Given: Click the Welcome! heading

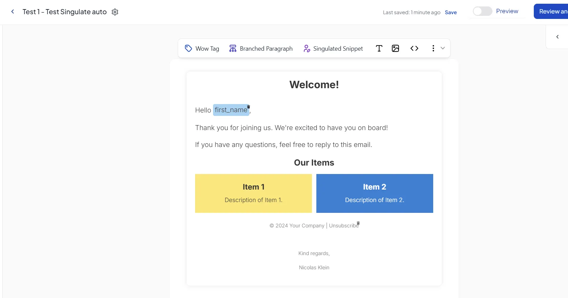Looking at the screenshot, I should tap(314, 84).
